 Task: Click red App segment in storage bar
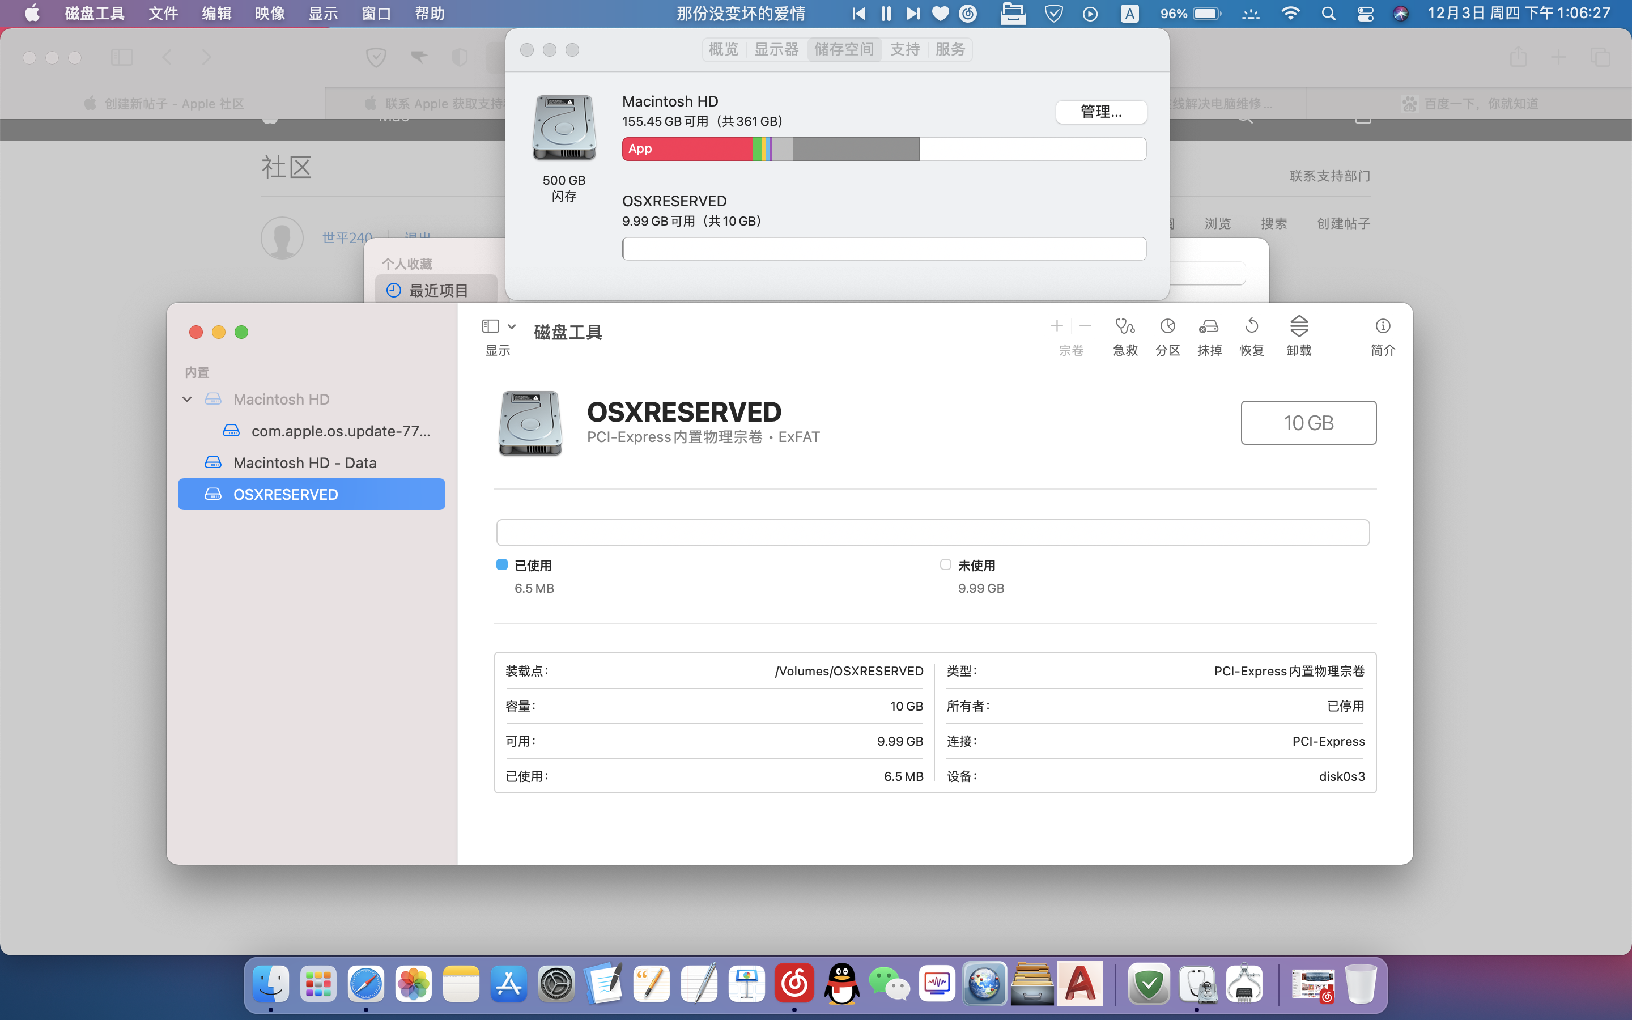[687, 149]
